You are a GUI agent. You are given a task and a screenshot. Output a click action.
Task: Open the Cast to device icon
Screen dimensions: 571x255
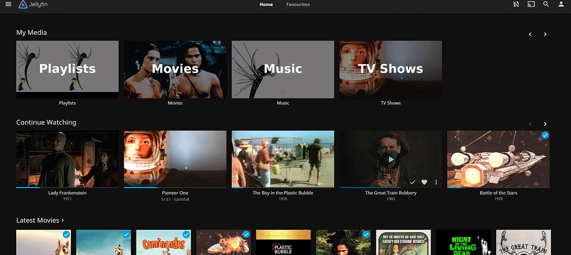click(x=531, y=5)
